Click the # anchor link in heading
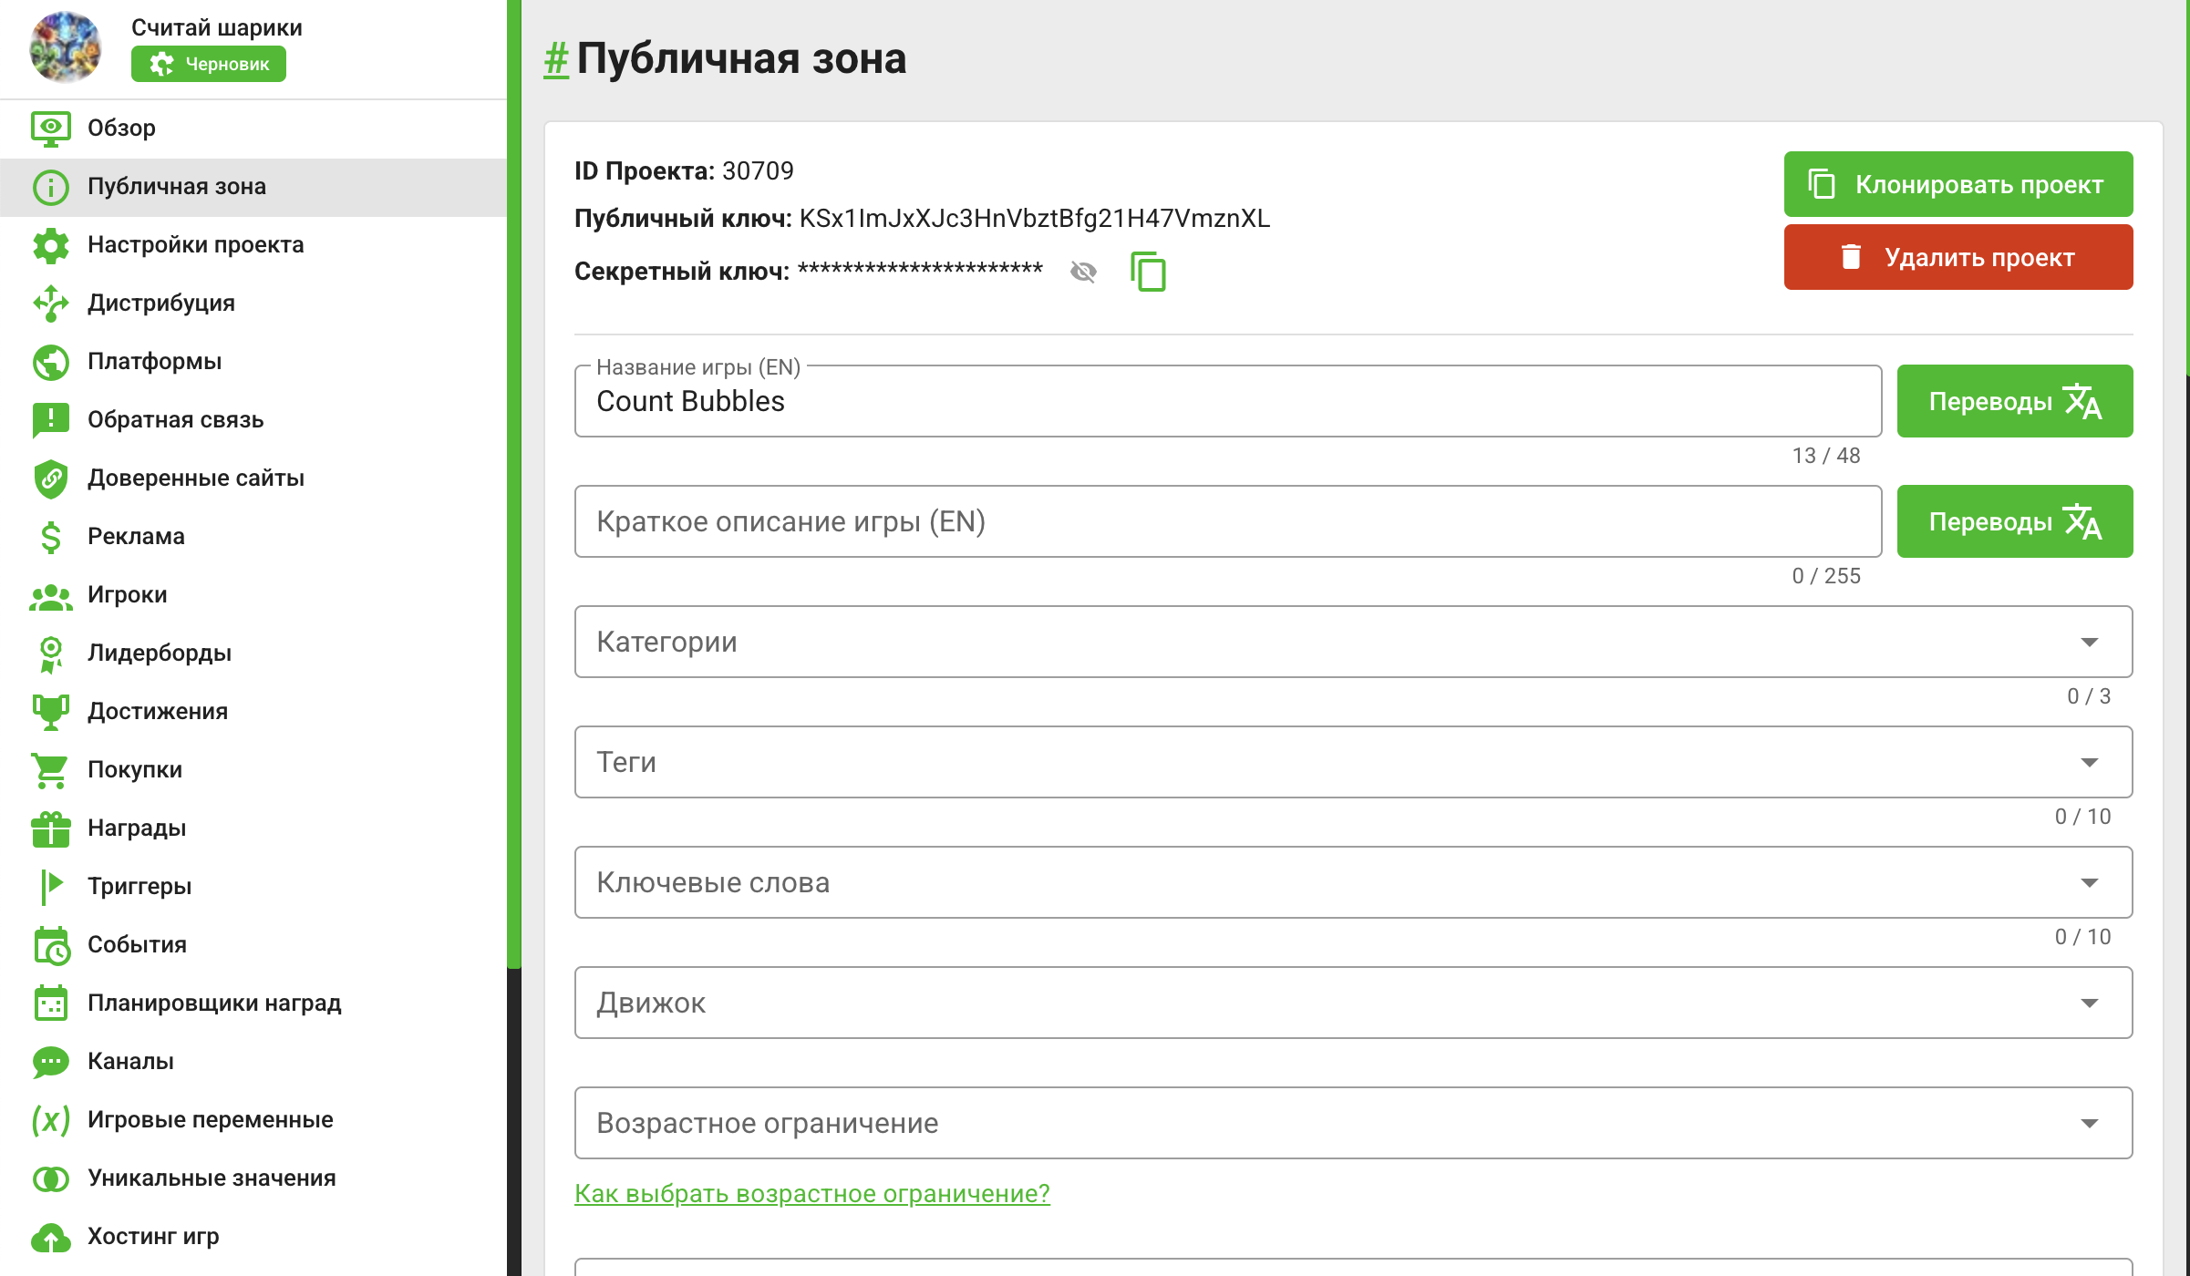Image resolution: width=2190 pixels, height=1276 pixels. (556, 59)
